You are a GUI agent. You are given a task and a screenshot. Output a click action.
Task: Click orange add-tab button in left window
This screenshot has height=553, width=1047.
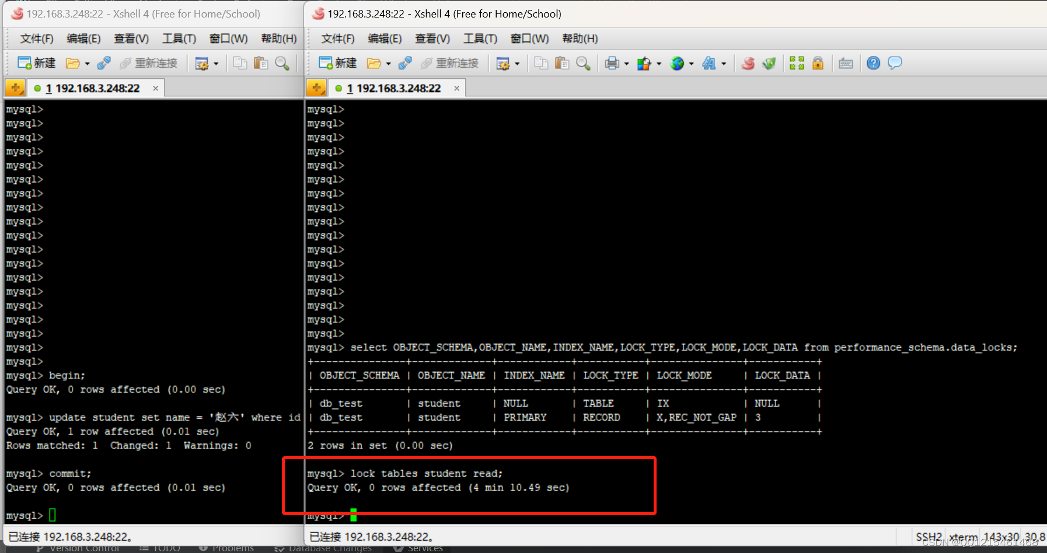pyautogui.click(x=15, y=88)
